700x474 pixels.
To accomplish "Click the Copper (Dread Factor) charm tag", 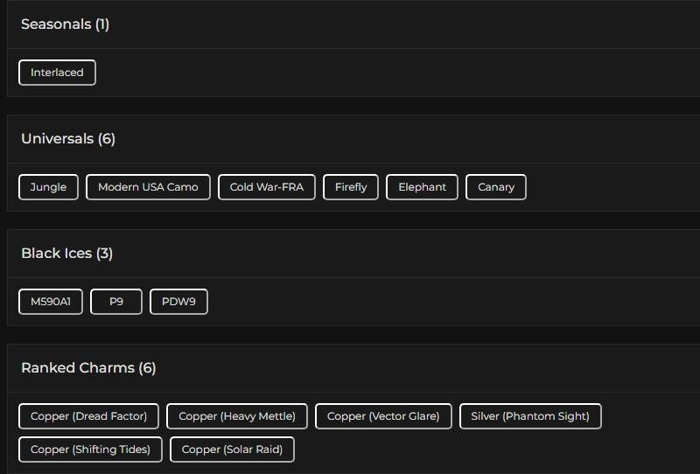I will (88, 416).
